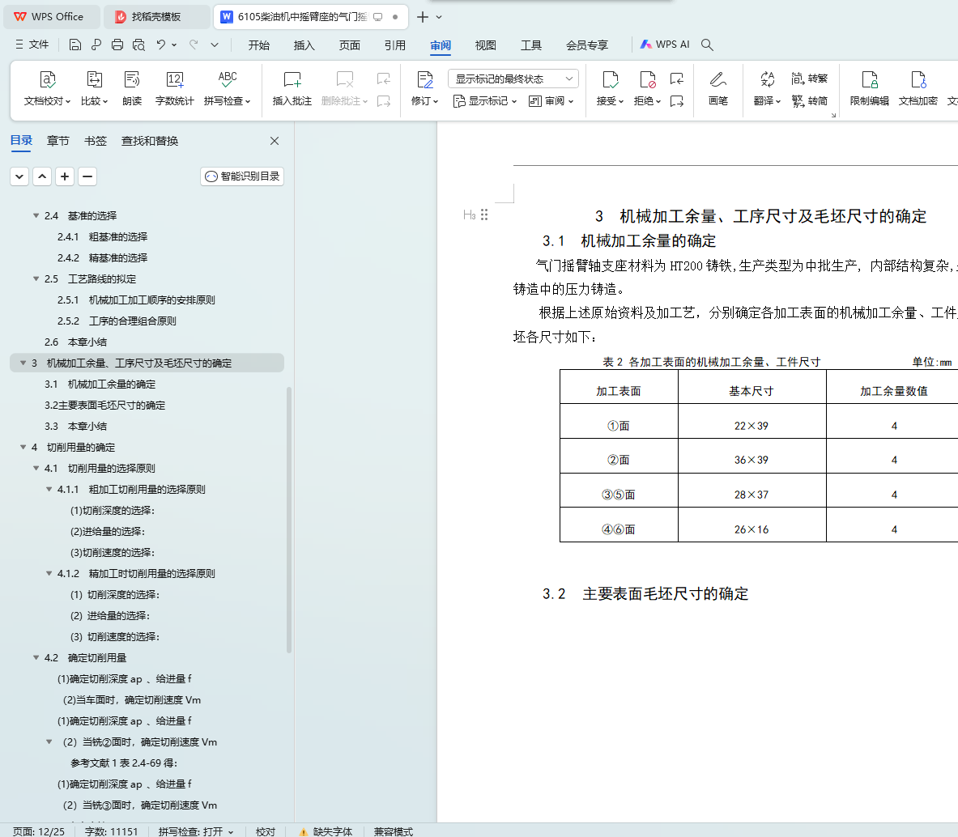
Task: Open the 审阅 pane dropdown
Action: (551, 100)
